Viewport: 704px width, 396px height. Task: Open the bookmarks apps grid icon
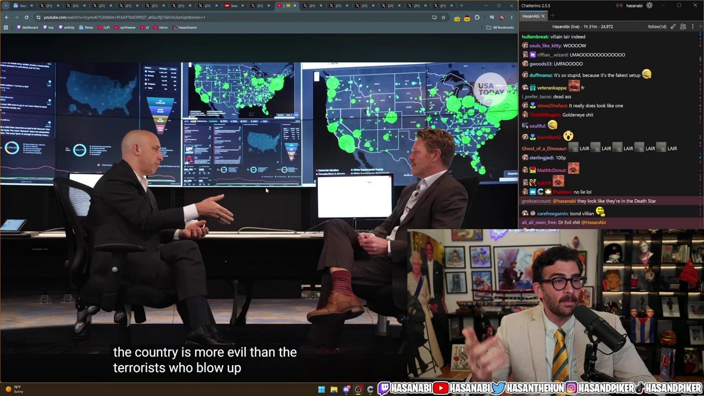tap(6, 28)
